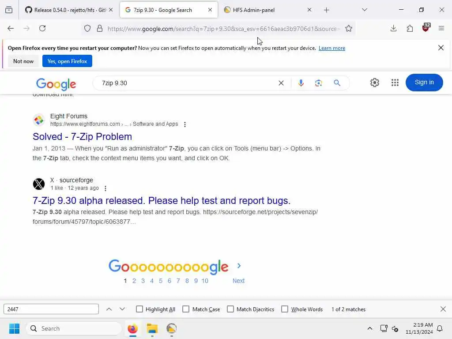
Task: Click the forward navigation arrow
Action: [x=26, y=28]
